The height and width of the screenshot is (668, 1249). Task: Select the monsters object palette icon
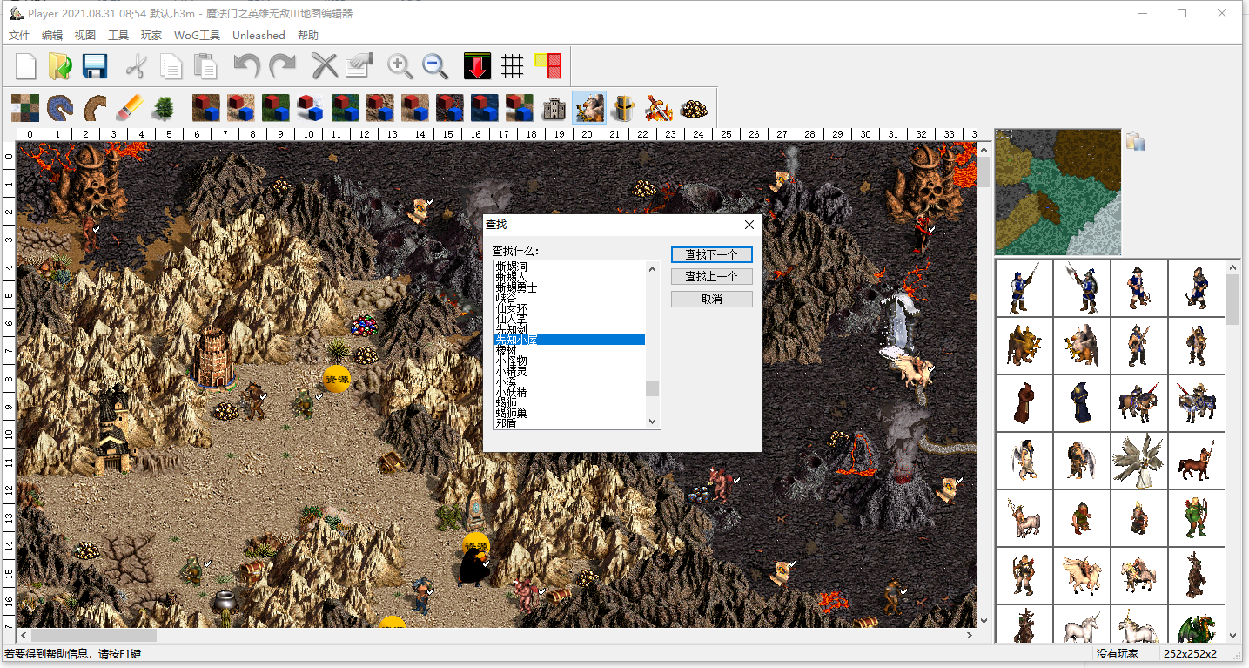pos(589,108)
